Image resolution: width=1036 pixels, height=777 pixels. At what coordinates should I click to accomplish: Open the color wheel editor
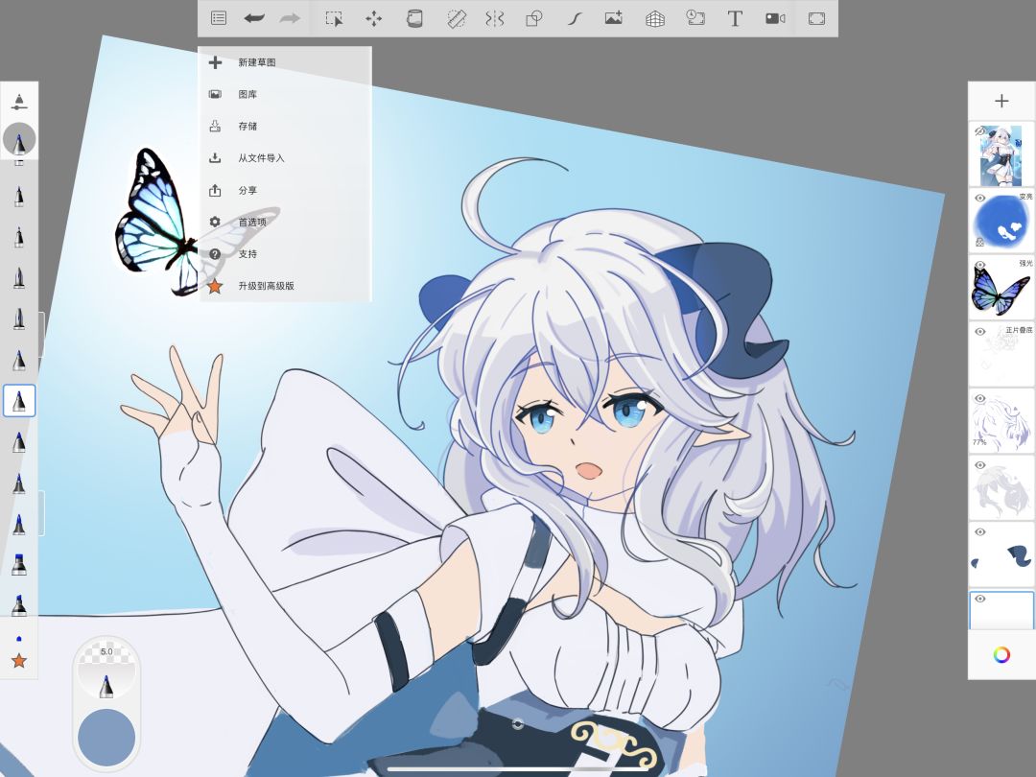click(x=1001, y=655)
